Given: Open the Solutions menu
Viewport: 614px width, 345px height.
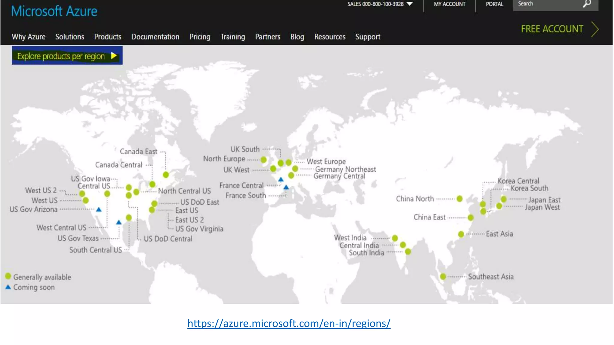Looking at the screenshot, I should pos(70,37).
